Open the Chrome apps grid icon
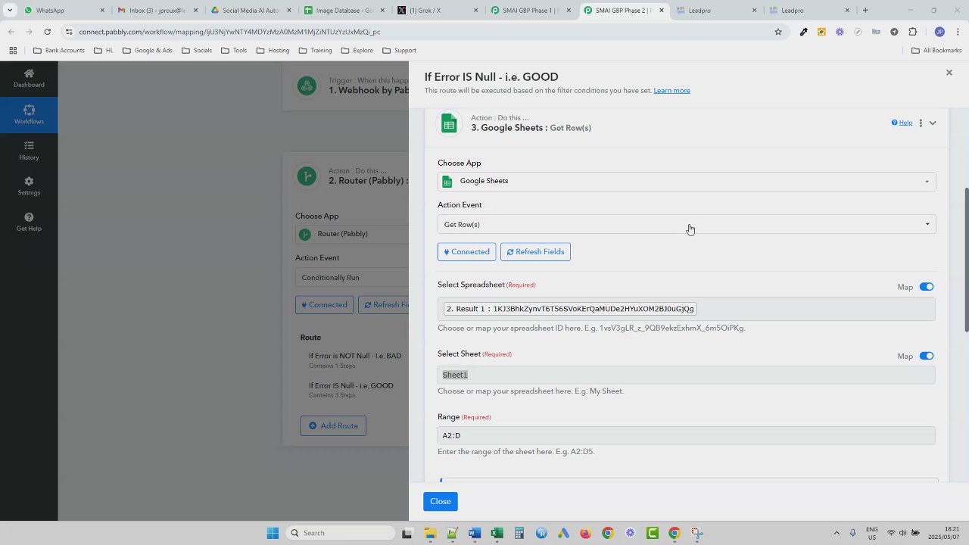The height and width of the screenshot is (545, 969). coord(13,51)
